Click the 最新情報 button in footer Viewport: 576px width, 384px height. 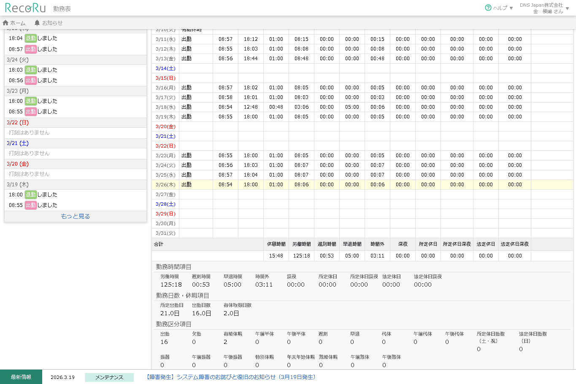pyautogui.click(x=21, y=377)
